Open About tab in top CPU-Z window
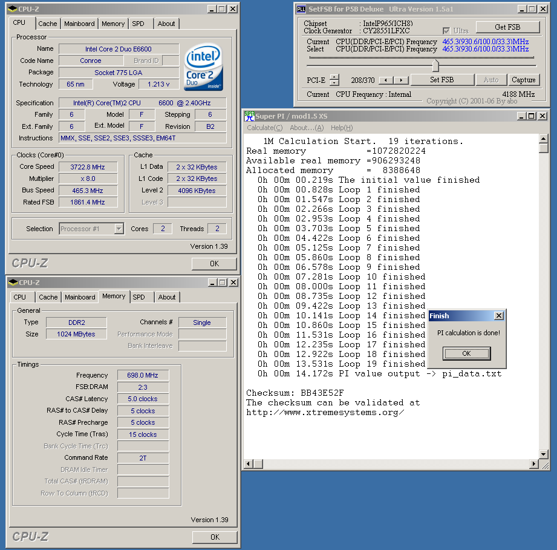 point(166,24)
